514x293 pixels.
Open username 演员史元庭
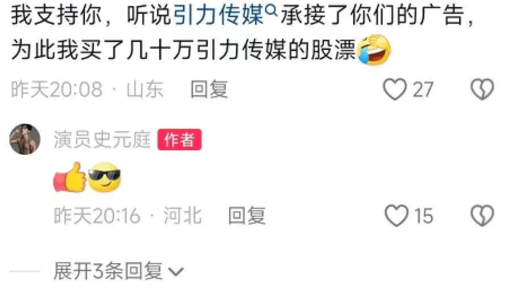click(102, 140)
